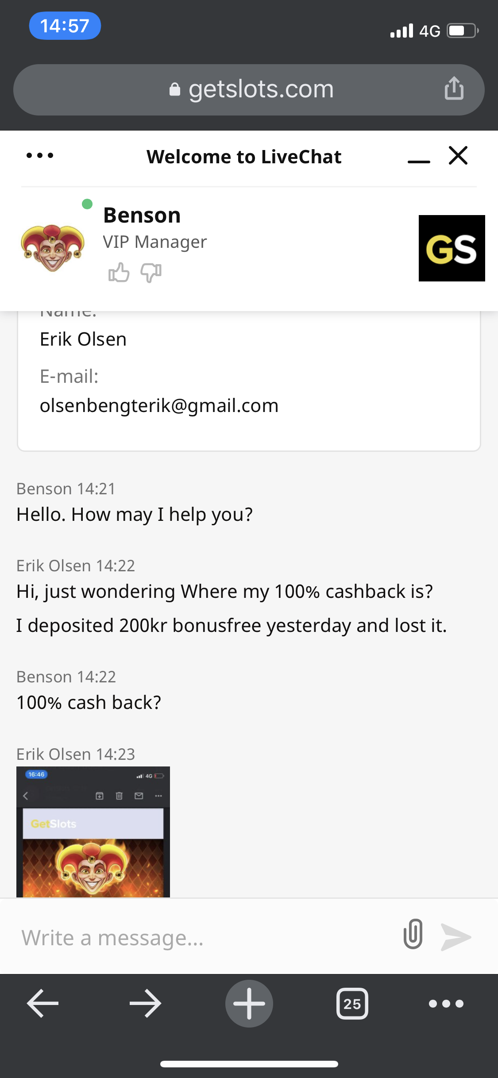Tap the share icon in address bar
The height and width of the screenshot is (1078, 498).
[454, 89]
